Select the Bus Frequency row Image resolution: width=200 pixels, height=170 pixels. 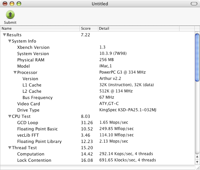(x=97, y=97)
